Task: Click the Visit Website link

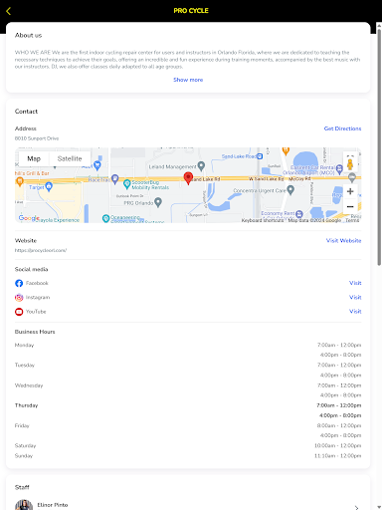Action: point(343,241)
